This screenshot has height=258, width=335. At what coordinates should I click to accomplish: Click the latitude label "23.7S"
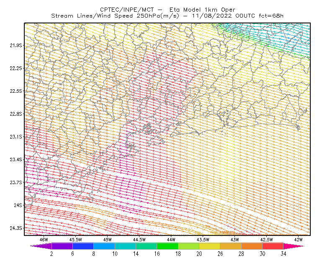16,182
